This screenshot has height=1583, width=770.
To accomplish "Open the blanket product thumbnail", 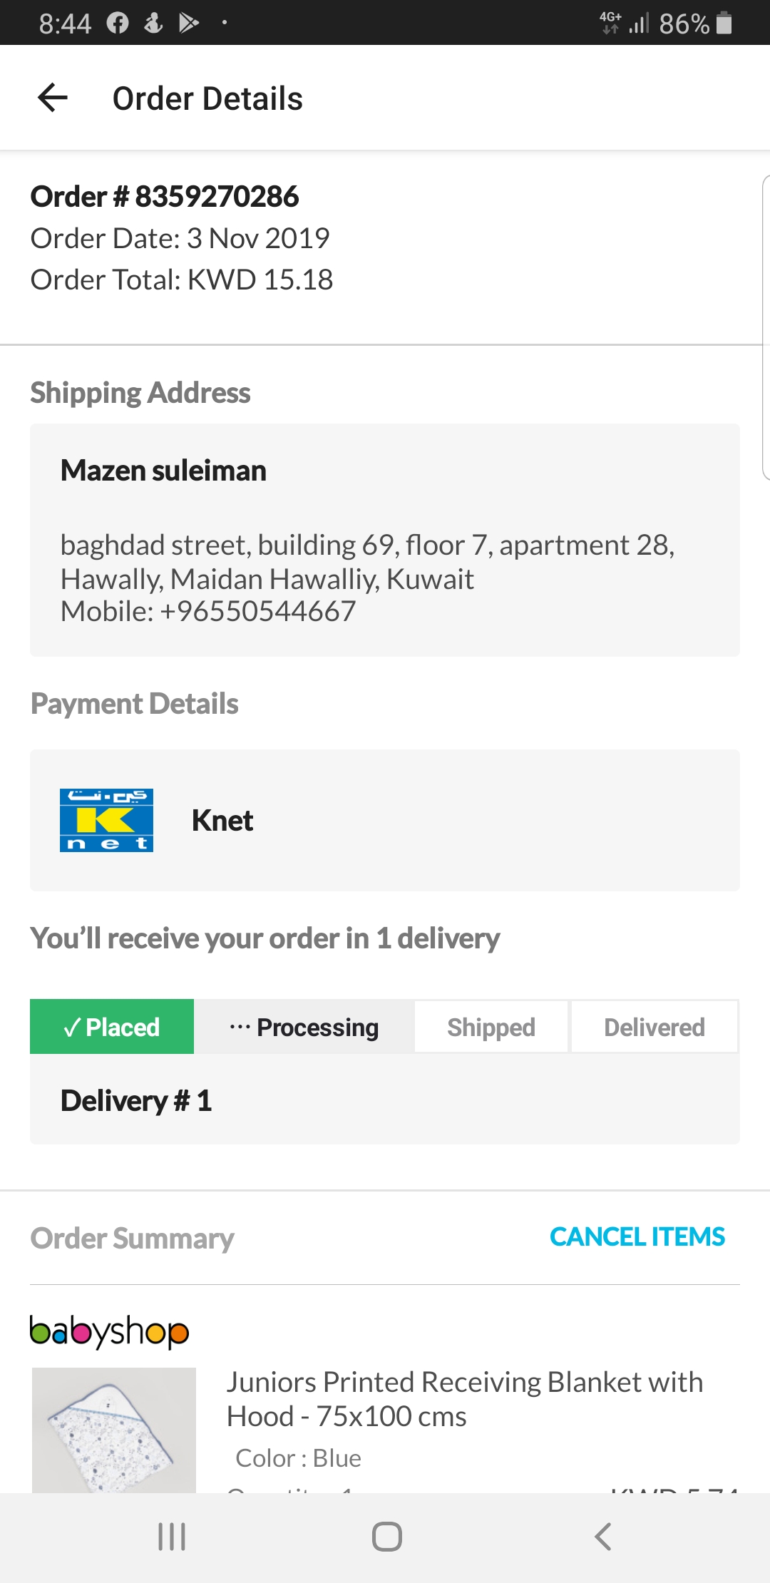I will coord(114,1430).
